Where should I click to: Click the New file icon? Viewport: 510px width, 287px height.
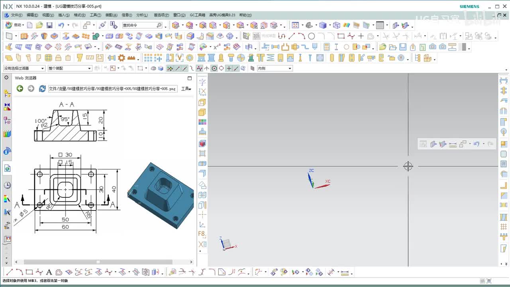tap(30, 25)
